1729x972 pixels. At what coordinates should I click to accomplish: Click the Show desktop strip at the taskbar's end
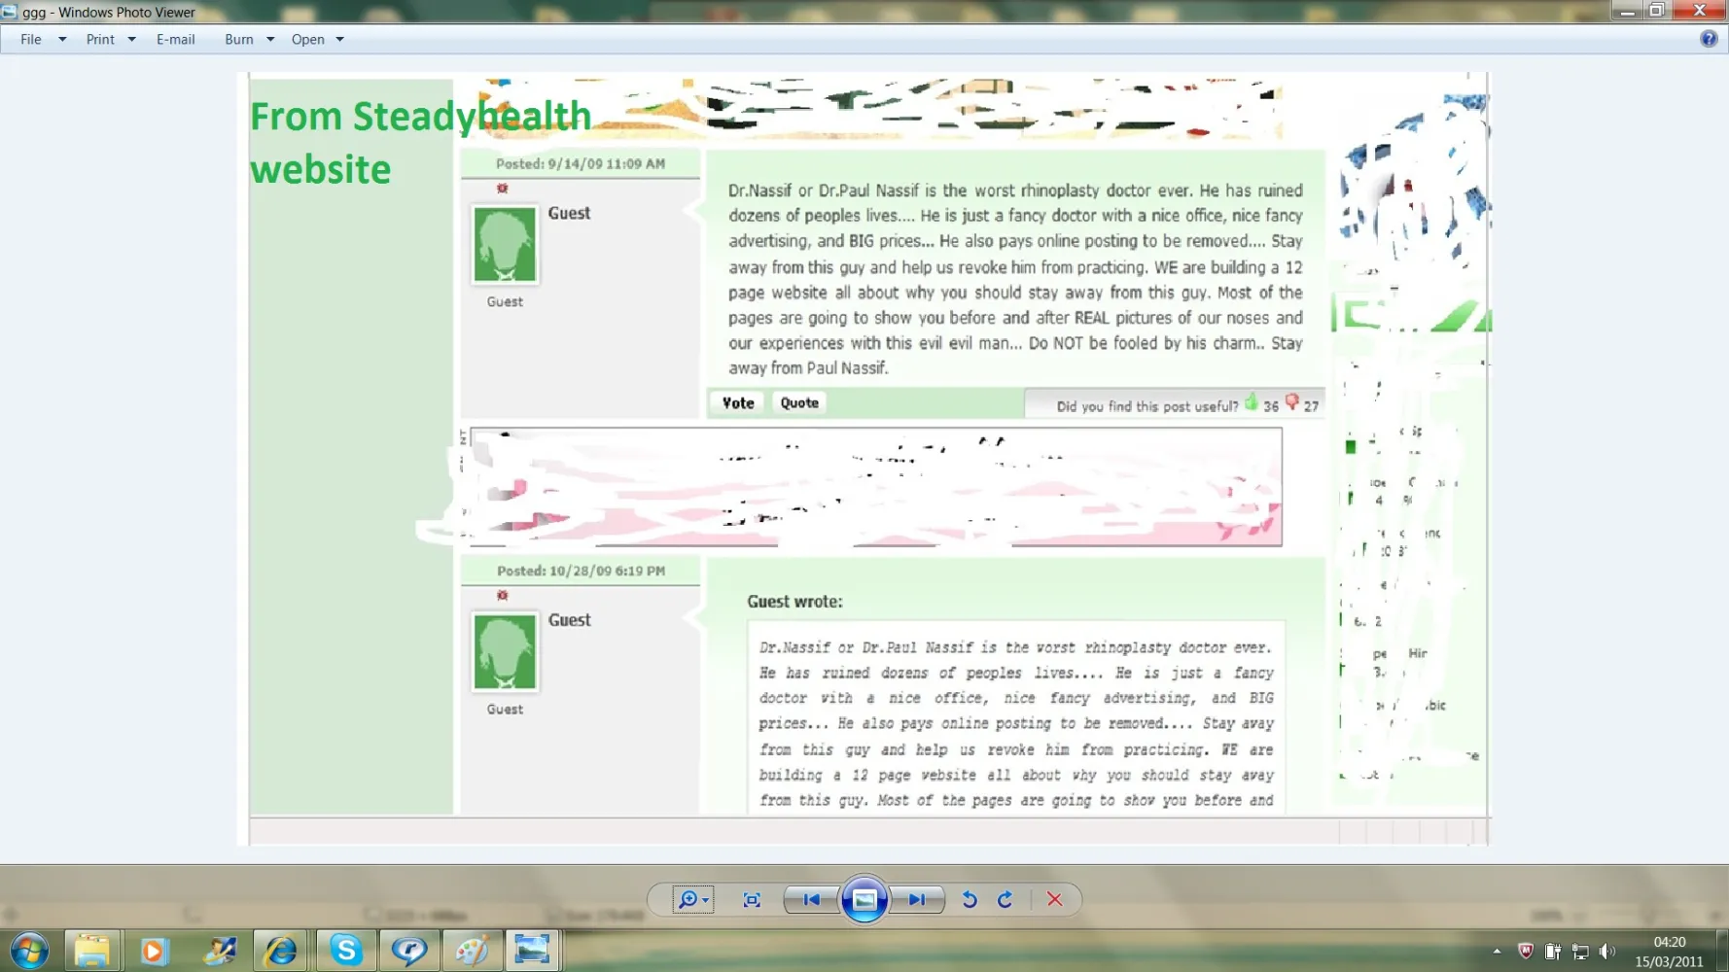(1722, 951)
